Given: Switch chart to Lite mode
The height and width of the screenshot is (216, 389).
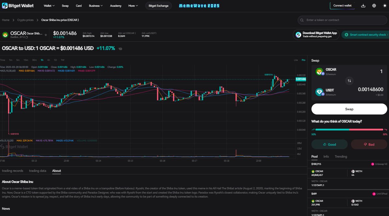Looking at the screenshot, I should (x=296, y=60).
